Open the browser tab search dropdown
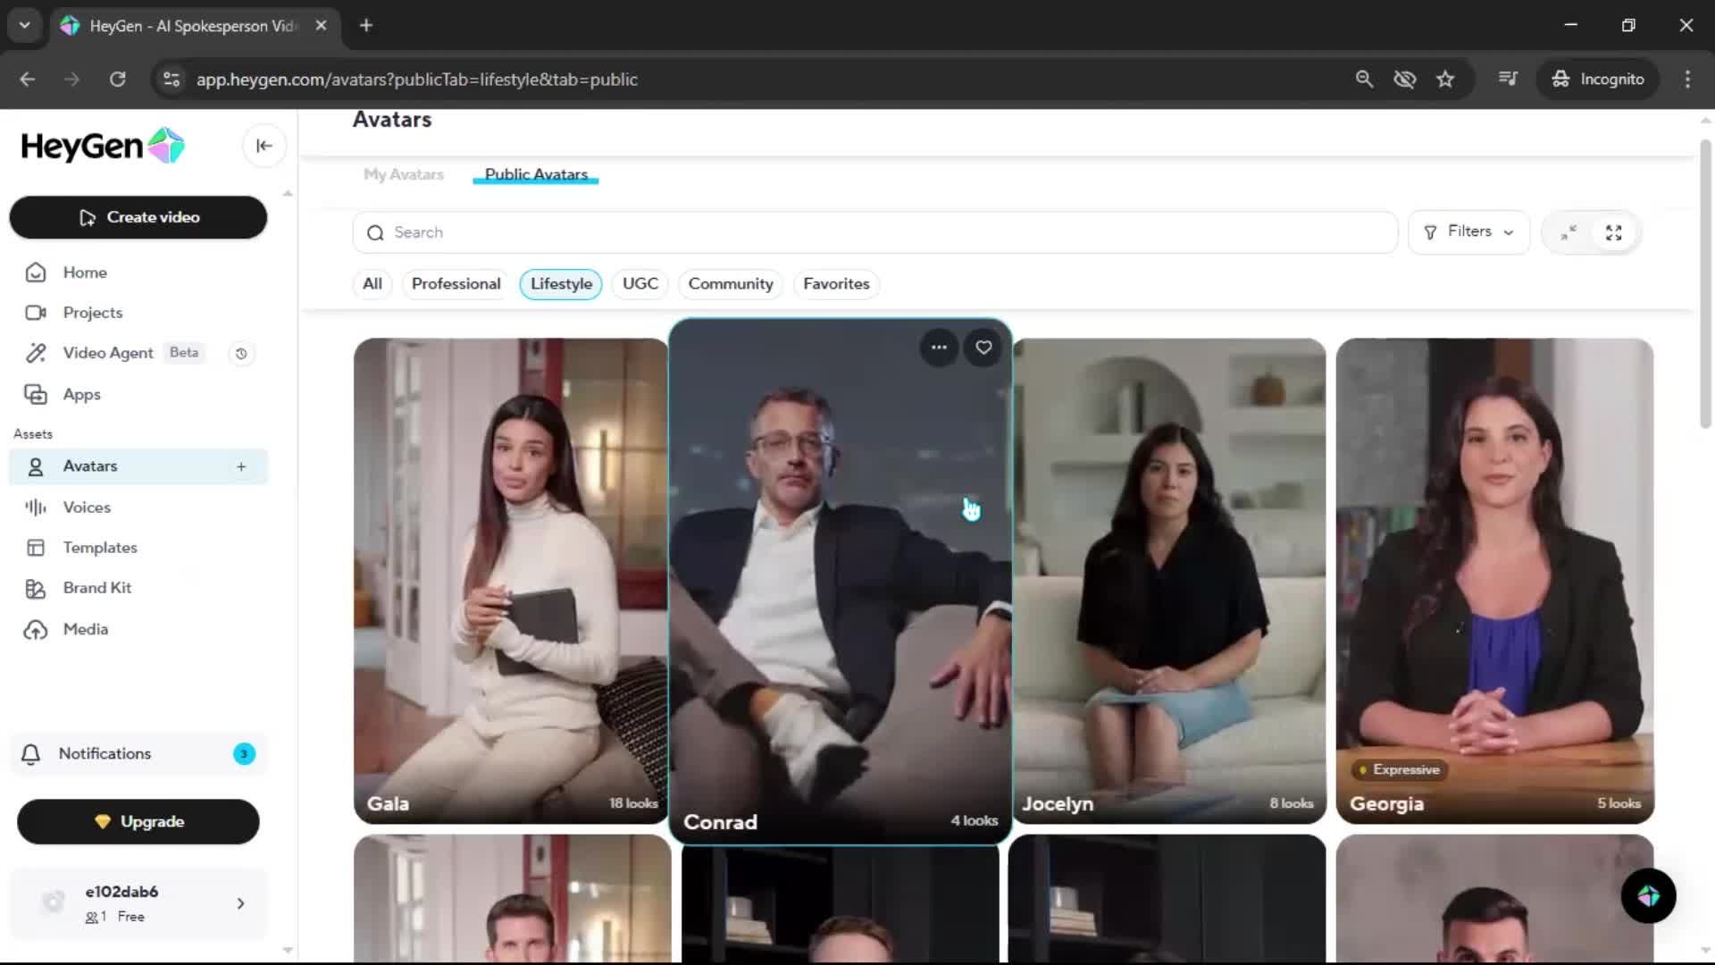Viewport: 1715px width, 965px height. pos(25,25)
